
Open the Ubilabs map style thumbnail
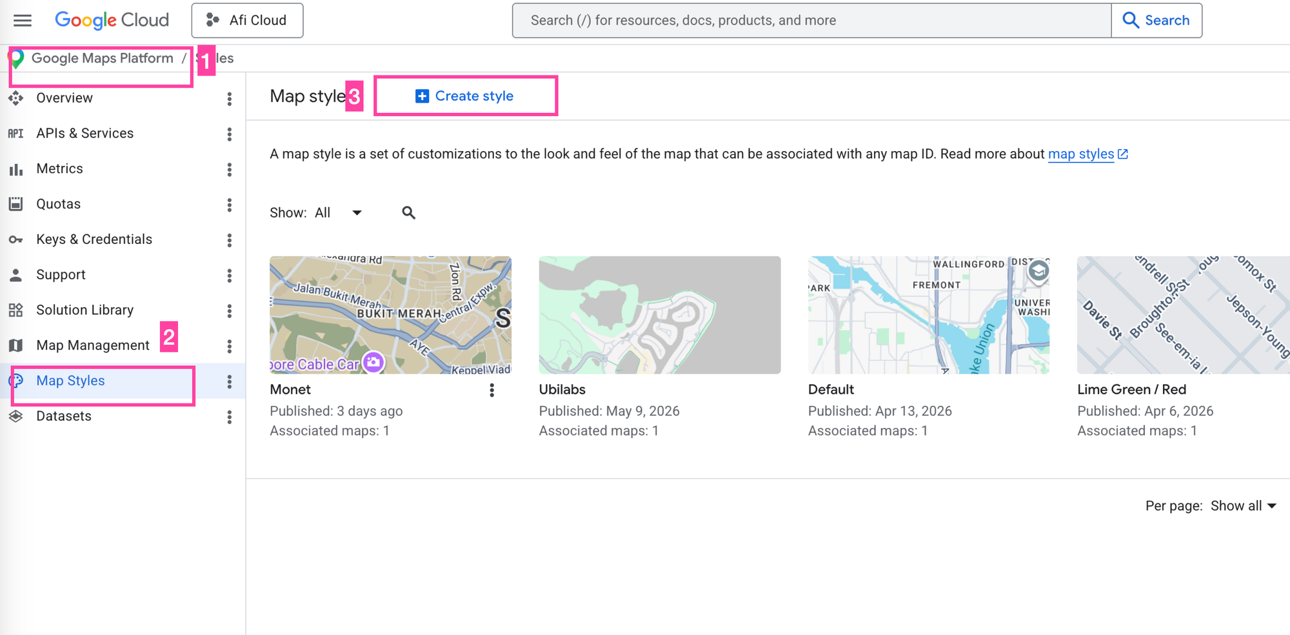(660, 315)
